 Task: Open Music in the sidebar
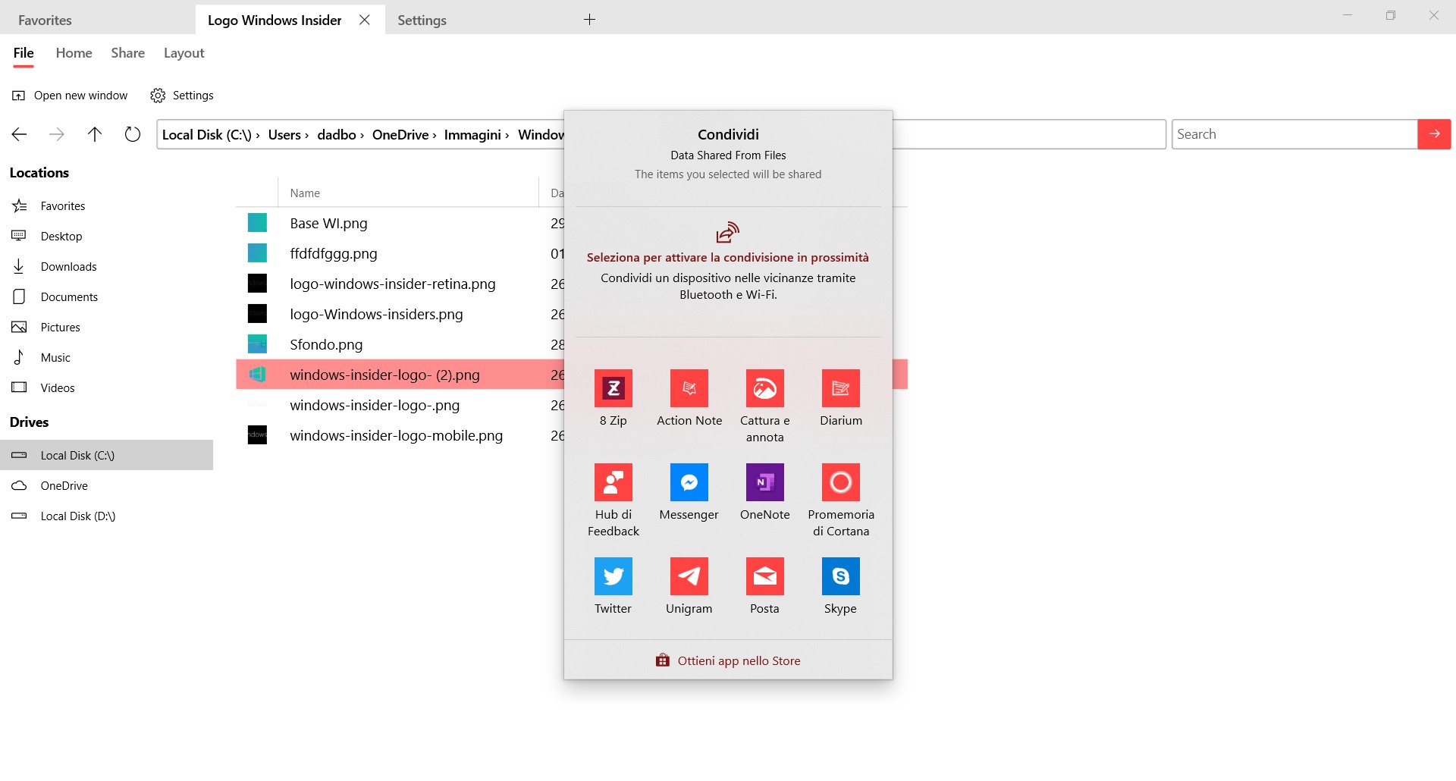[106, 358]
